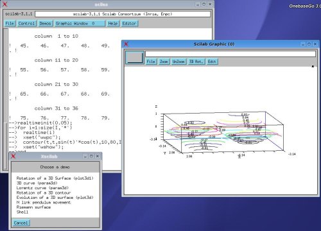Open the Control menu

(x=26, y=23)
